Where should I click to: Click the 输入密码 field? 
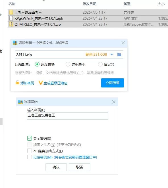click(68, 116)
